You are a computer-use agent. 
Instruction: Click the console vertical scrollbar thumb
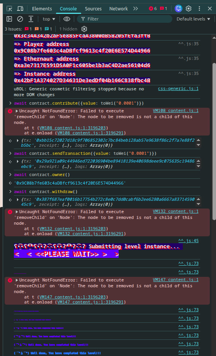214,141
